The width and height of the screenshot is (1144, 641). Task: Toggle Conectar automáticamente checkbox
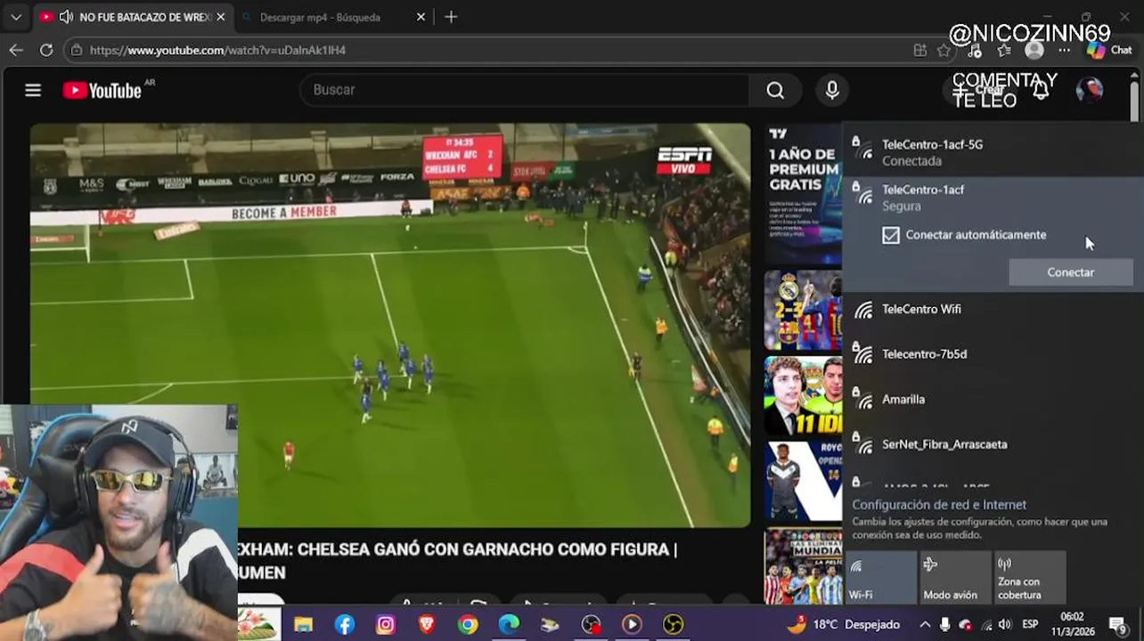891,235
